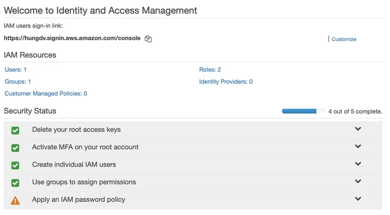Click the green check beside Activate MFA
Image resolution: width=390 pixels, height=215 pixels.
click(15, 148)
